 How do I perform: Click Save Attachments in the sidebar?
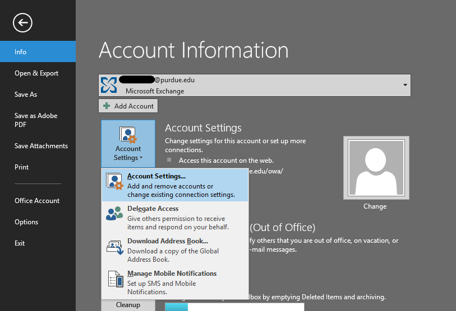(x=41, y=146)
